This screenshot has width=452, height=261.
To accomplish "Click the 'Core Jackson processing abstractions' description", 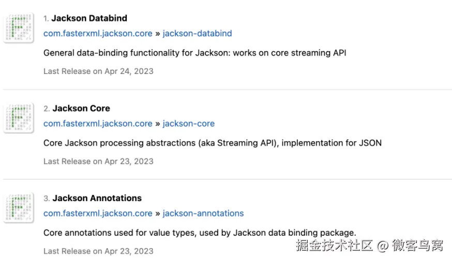I will click(x=212, y=143).
